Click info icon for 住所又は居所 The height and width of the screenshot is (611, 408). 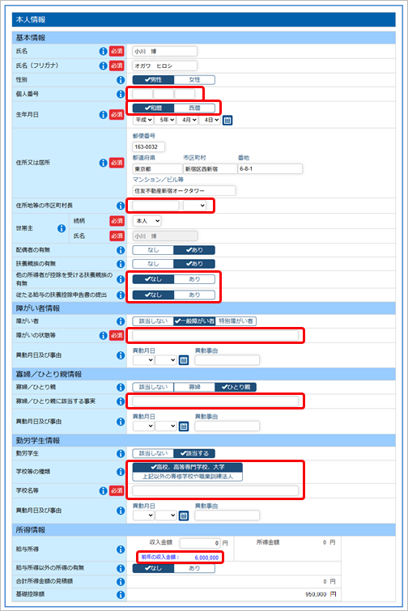coord(103,163)
